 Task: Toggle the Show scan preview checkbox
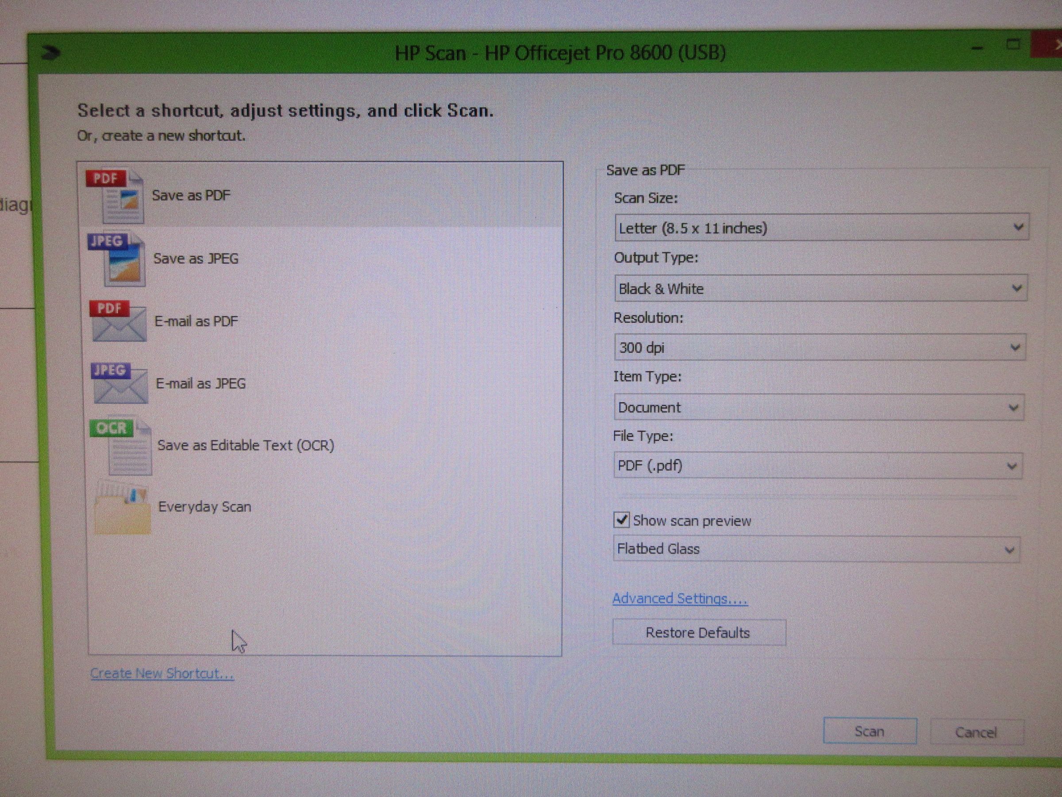tap(621, 520)
